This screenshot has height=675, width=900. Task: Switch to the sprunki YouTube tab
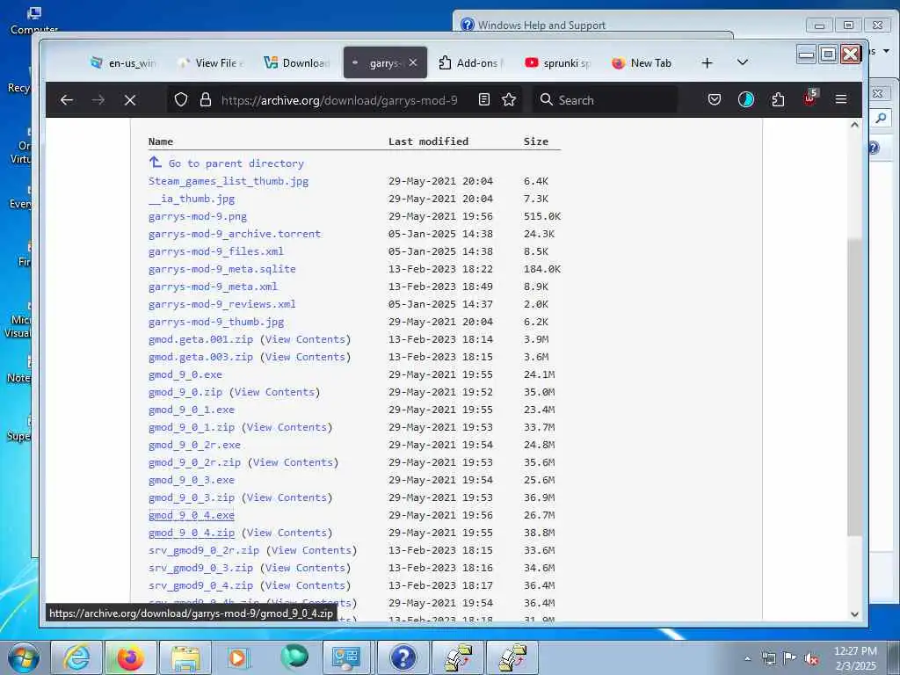(557, 63)
